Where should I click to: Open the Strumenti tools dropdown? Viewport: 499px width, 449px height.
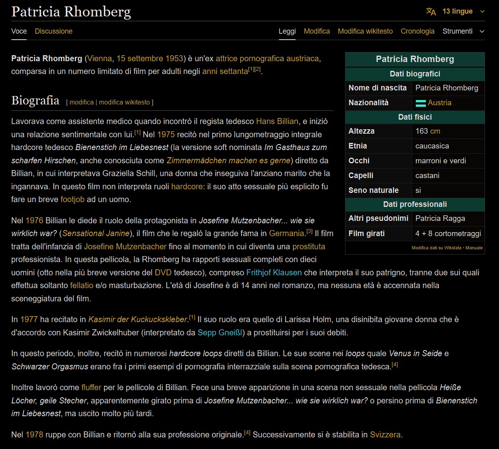pos(463,31)
